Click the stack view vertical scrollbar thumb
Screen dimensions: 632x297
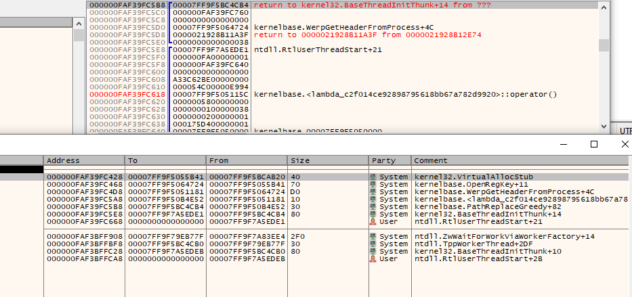pyautogui.click(x=604, y=45)
